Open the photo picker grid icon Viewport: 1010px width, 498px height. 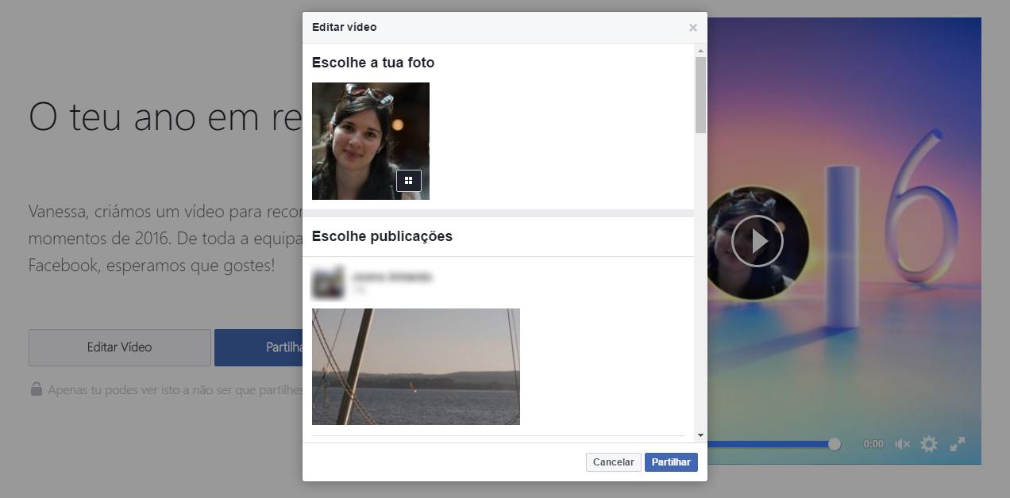click(x=408, y=181)
